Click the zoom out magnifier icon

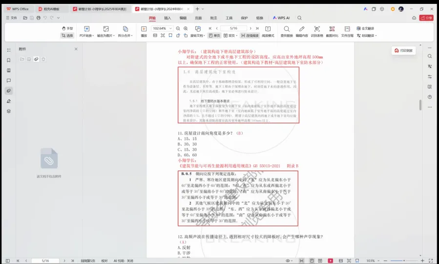178,28
